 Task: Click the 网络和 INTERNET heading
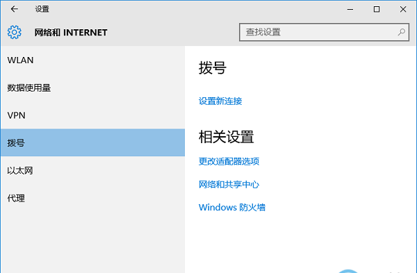pos(71,33)
